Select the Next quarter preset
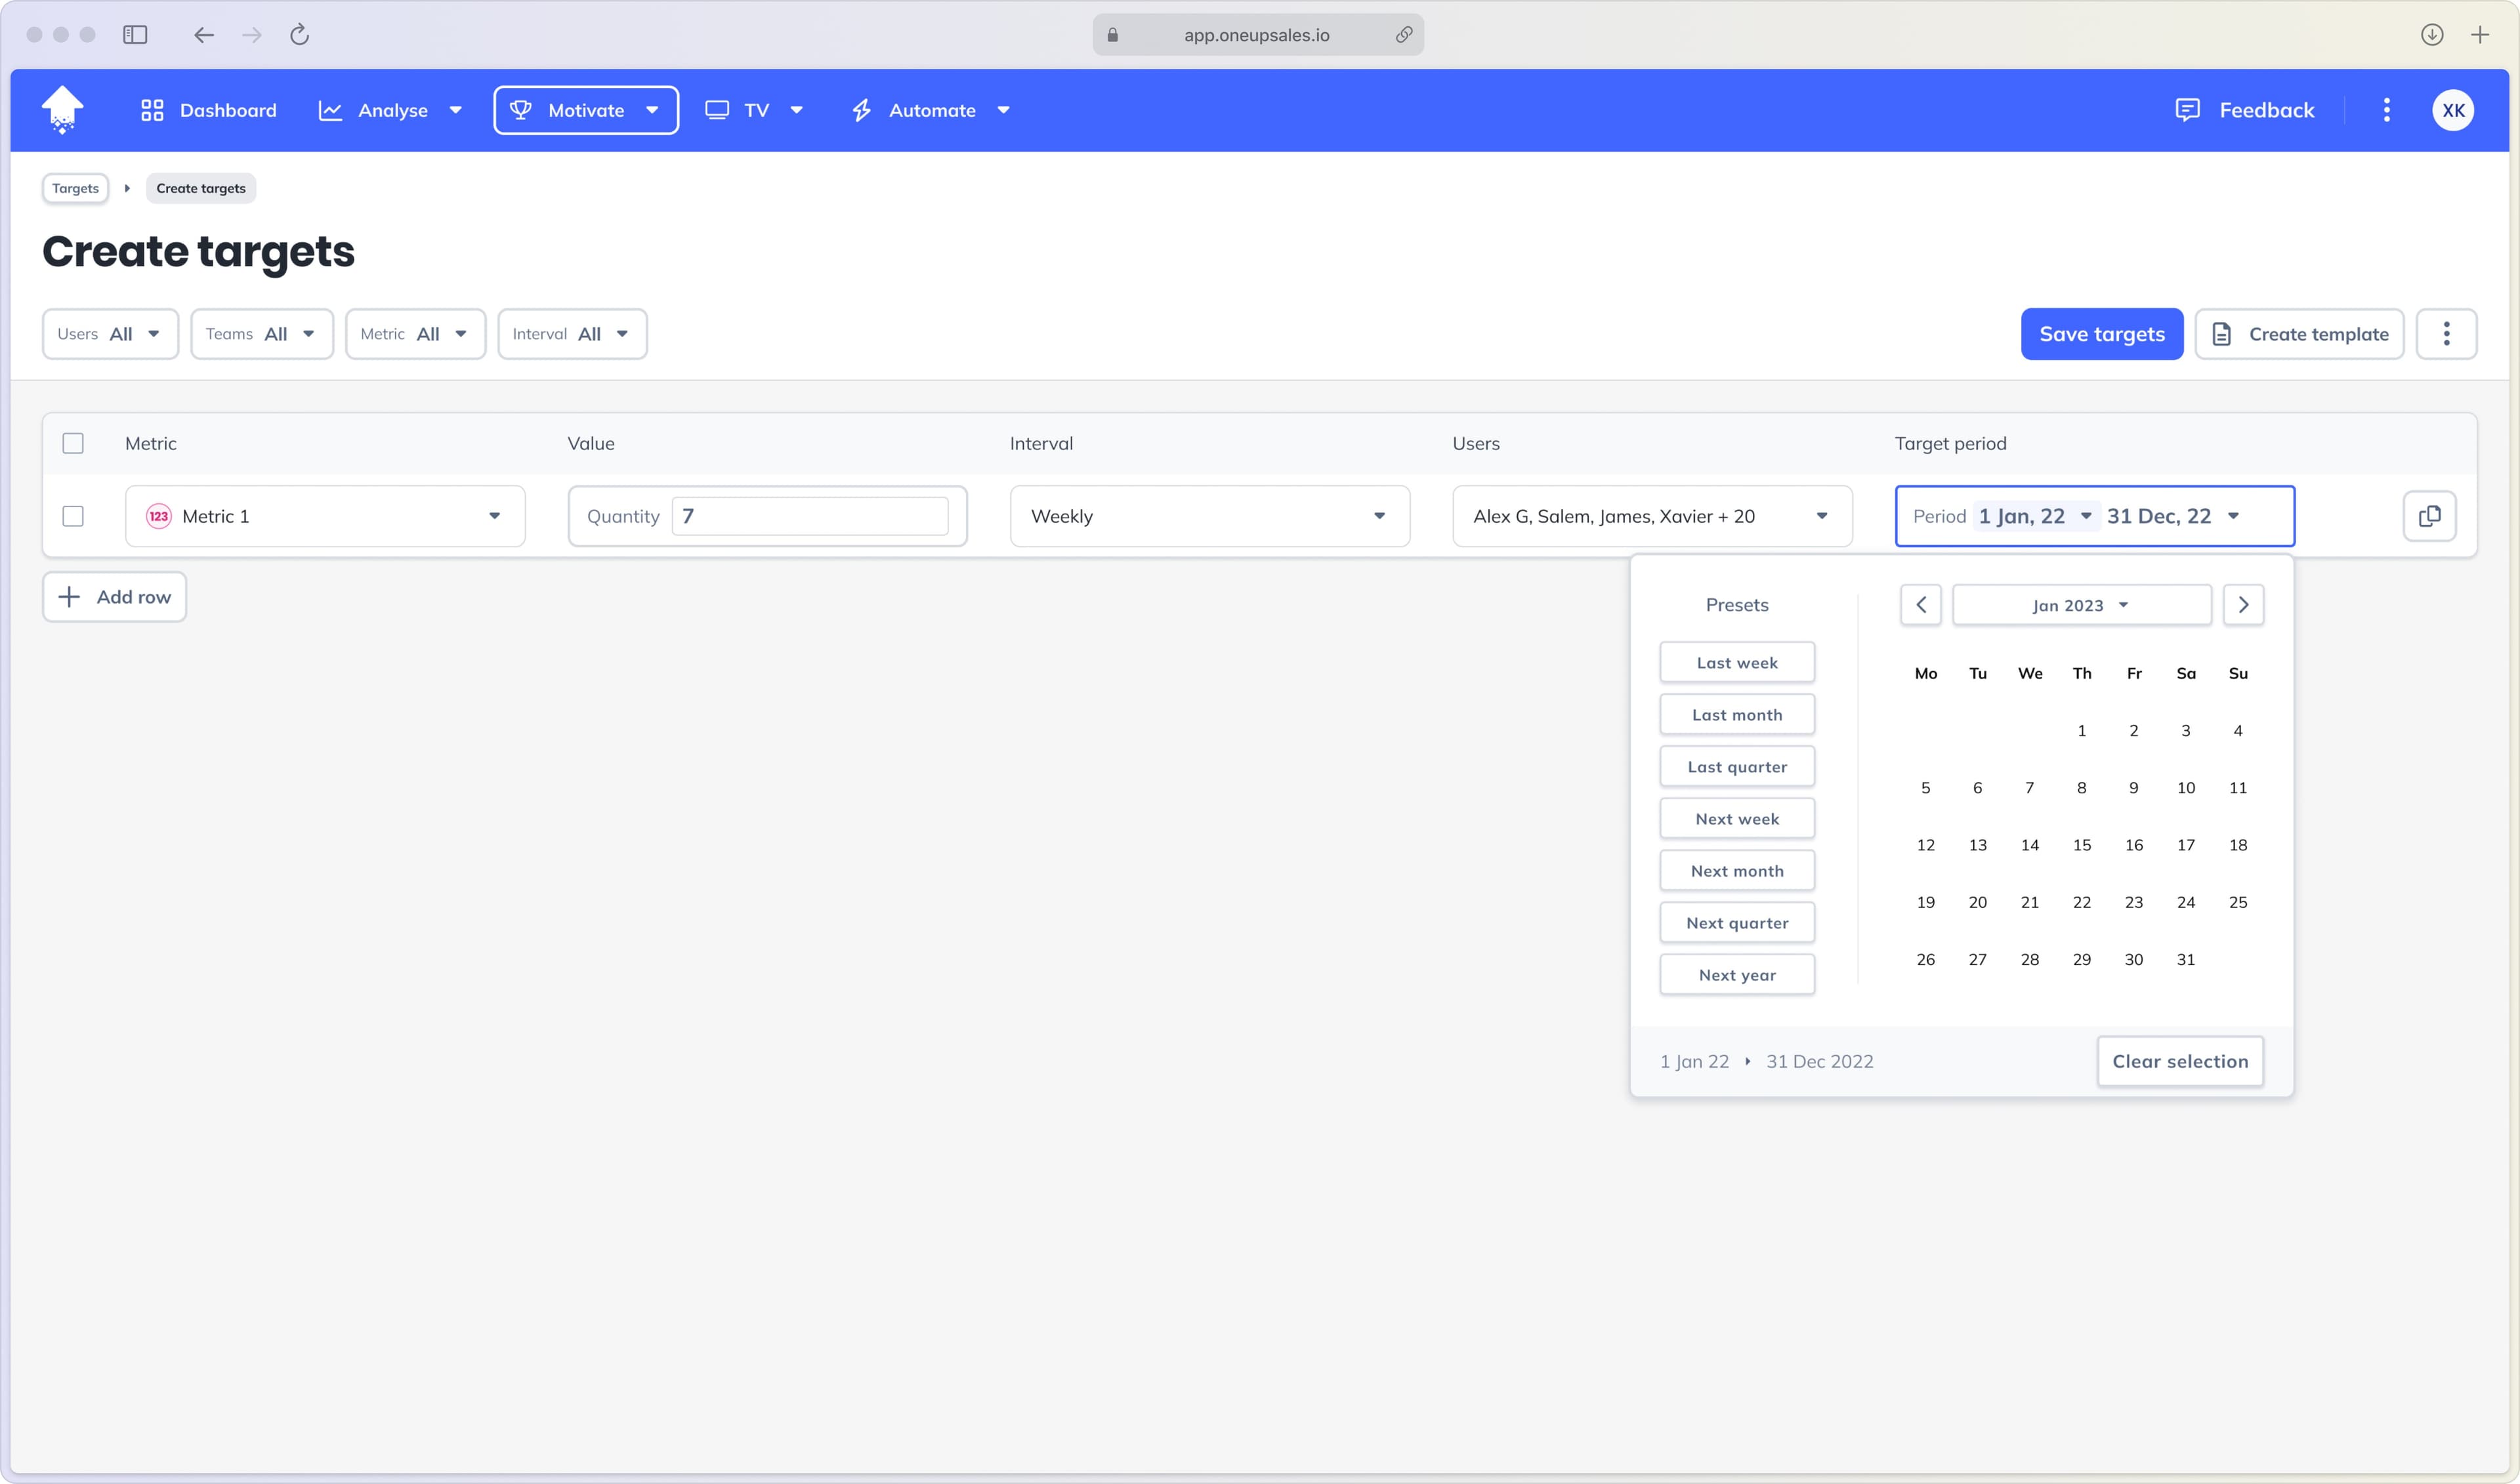The height and width of the screenshot is (1484, 2520). pos(1737,923)
